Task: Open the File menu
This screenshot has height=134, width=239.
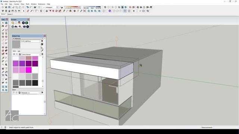Action: (x=2, y=4)
